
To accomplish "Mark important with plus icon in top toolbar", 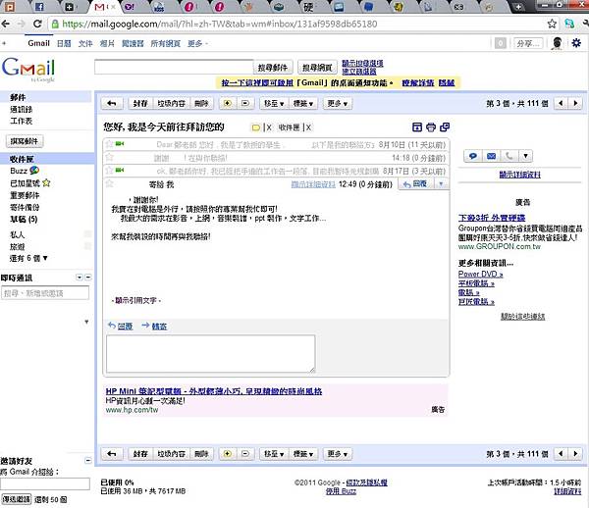I will [228, 103].
